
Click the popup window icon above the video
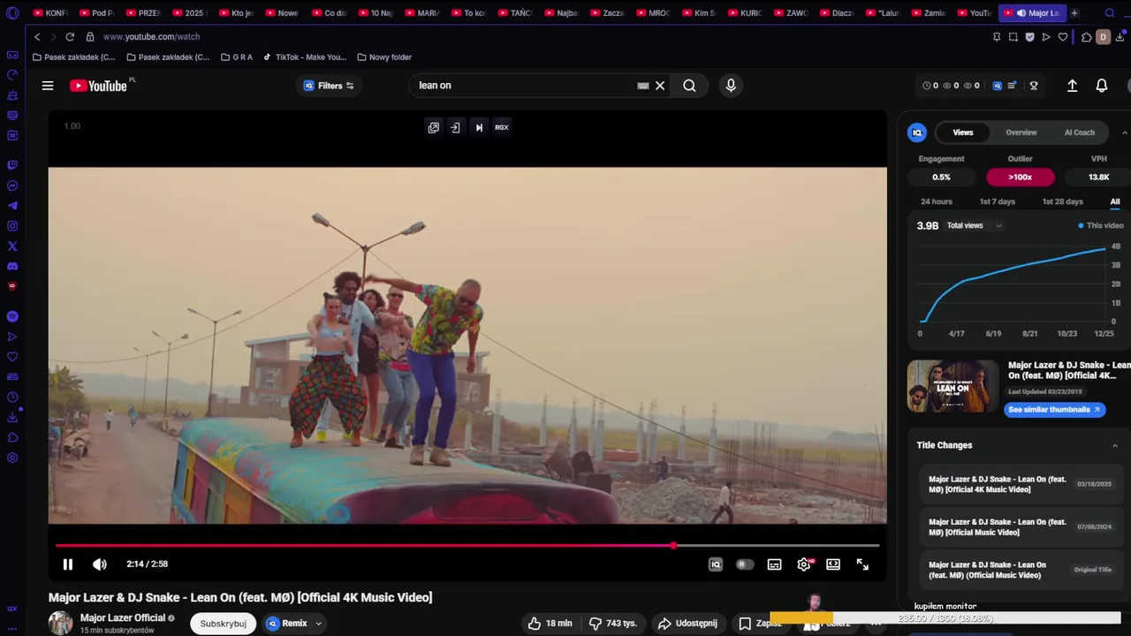point(433,127)
